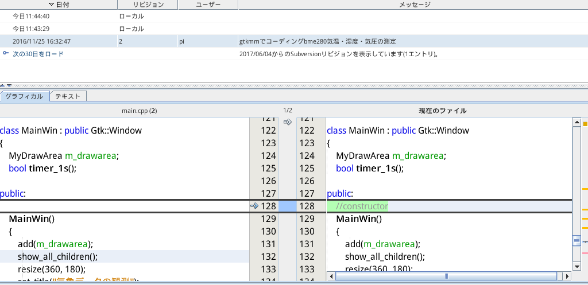
Task: Sort by the リビジョン column header
Action: pos(148,5)
